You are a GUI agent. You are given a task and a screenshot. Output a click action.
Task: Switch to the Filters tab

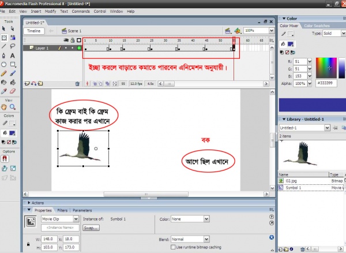(x=62, y=210)
